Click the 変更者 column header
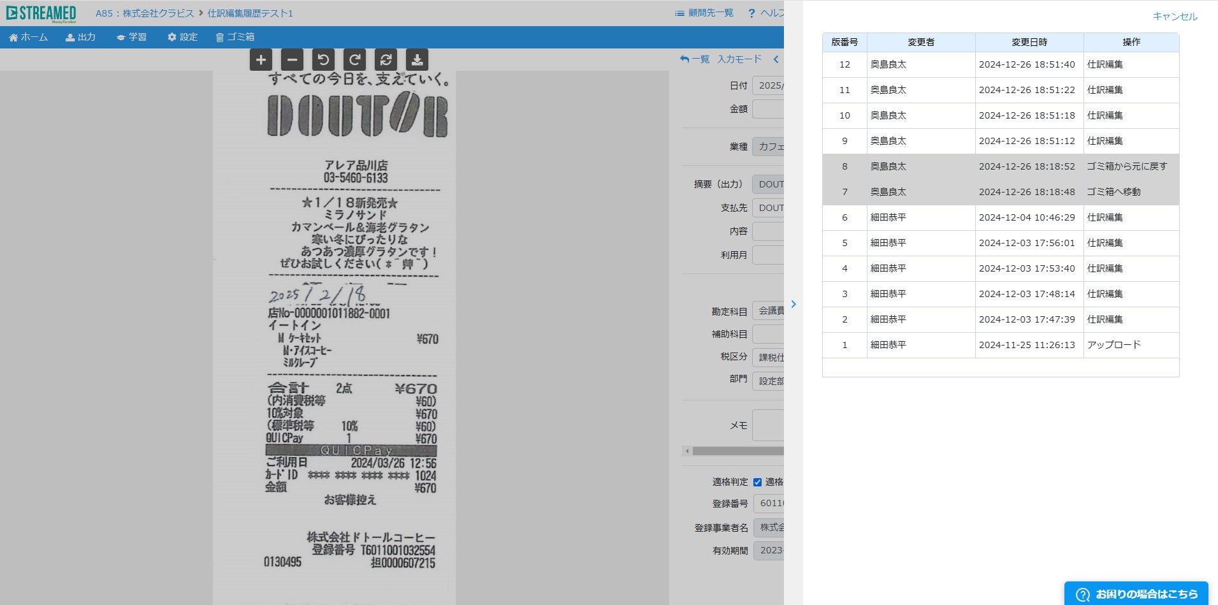This screenshot has height=605, width=1218. (921, 42)
